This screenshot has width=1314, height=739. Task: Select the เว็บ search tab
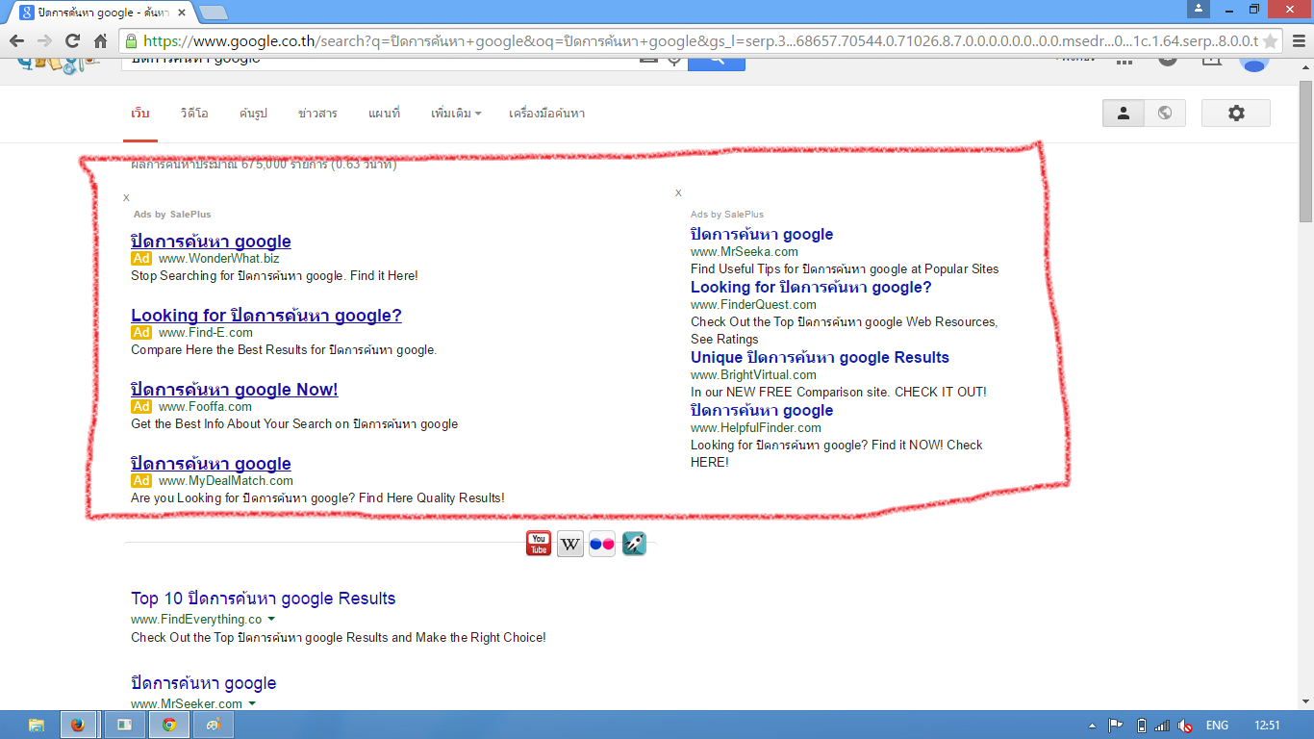140,114
